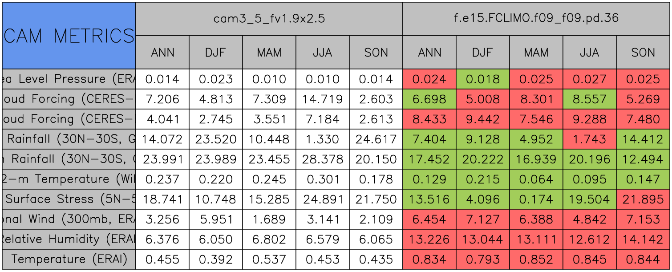This screenshot has width=672, height=272.
Task: Select the cell with value 0.537
Action: [269, 259]
